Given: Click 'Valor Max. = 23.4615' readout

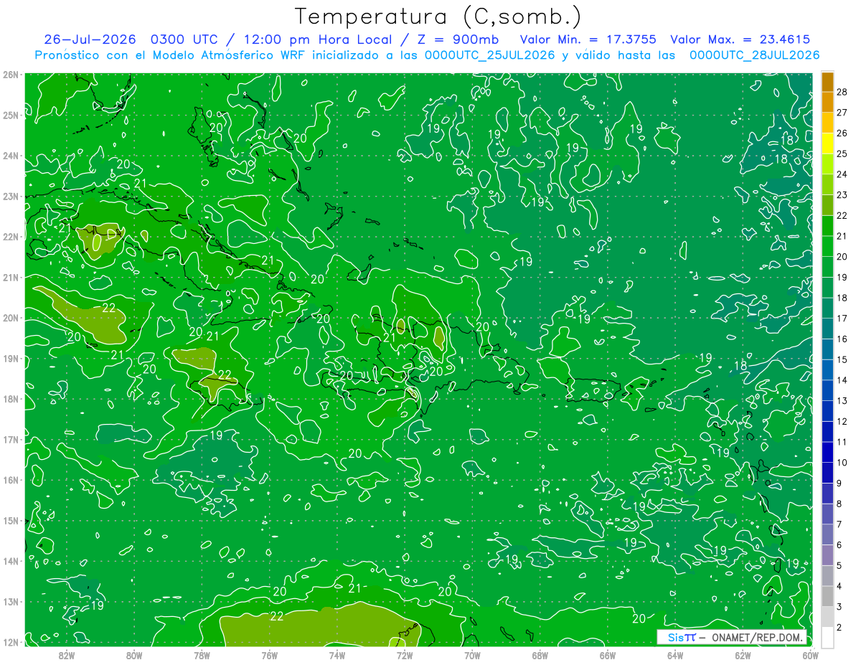Looking at the screenshot, I should pyautogui.click(x=742, y=39).
